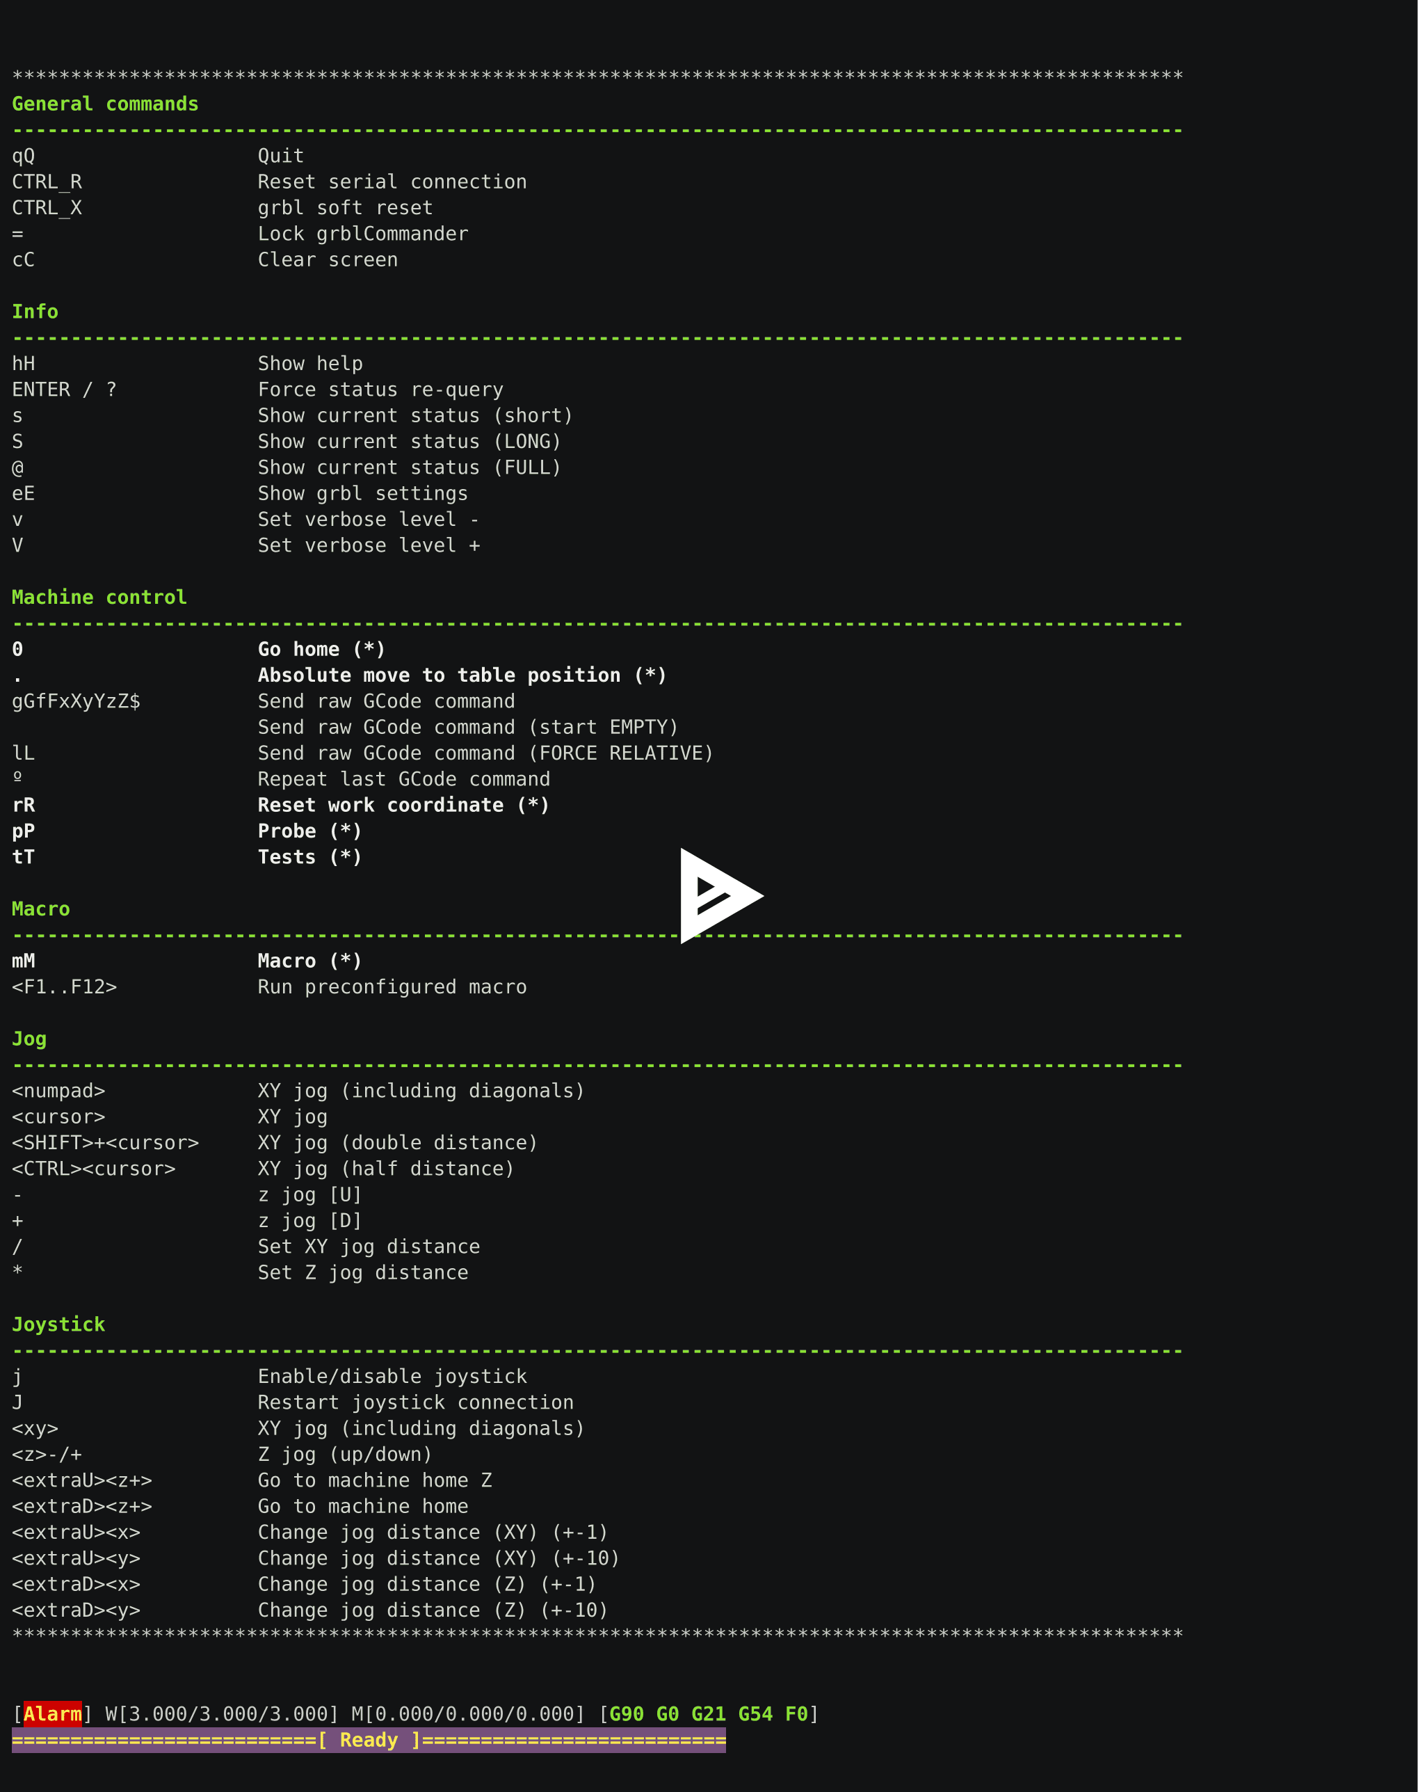
Task: Click 'Reset work coordinate (*)' entry
Action: point(403,806)
